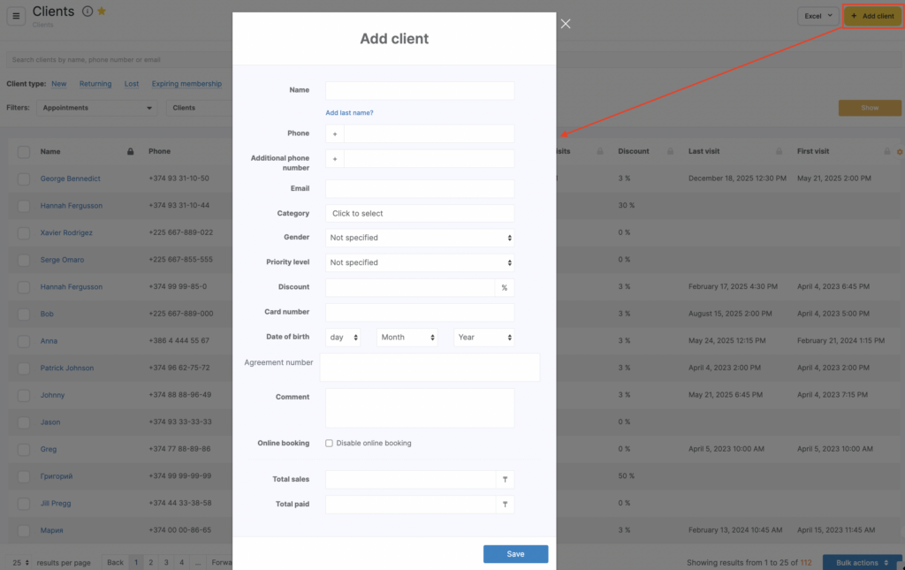Click into the Email input field
Viewport: 905px width, 570px height.
pos(420,189)
